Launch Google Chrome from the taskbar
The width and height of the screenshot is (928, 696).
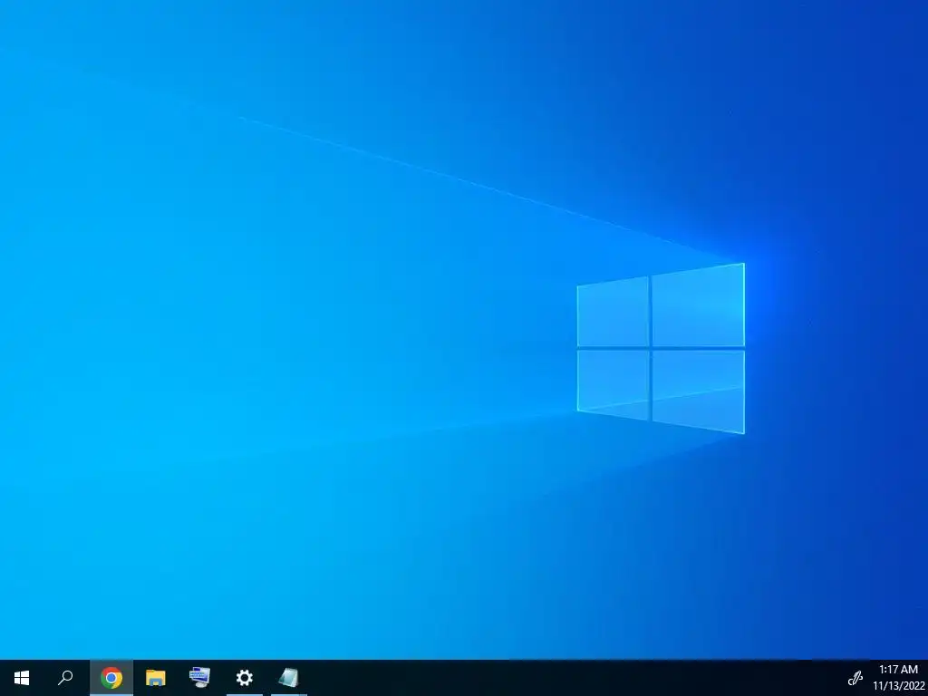[111, 678]
